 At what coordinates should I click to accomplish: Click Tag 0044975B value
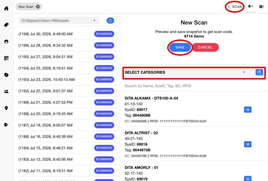point(142,150)
